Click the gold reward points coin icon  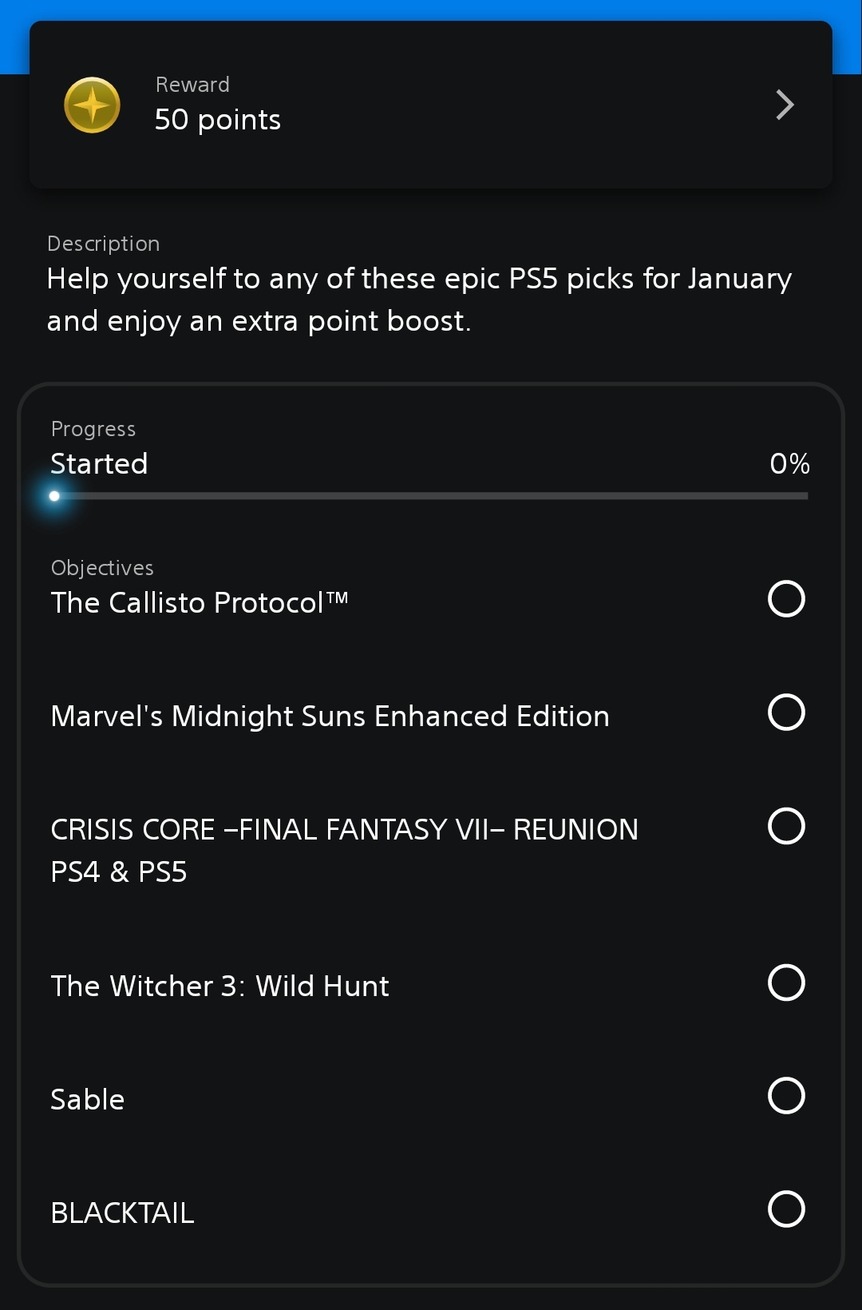[x=90, y=104]
